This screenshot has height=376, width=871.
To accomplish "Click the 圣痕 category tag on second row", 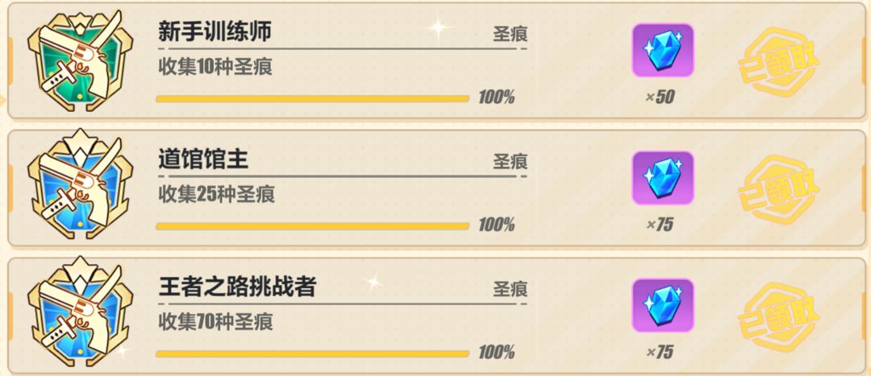I will point(510,162).
